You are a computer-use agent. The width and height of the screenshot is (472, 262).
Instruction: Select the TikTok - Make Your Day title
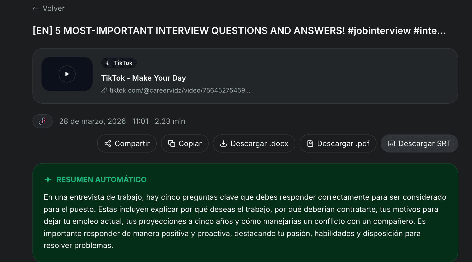pyautogui.click(x=143, y=78)
